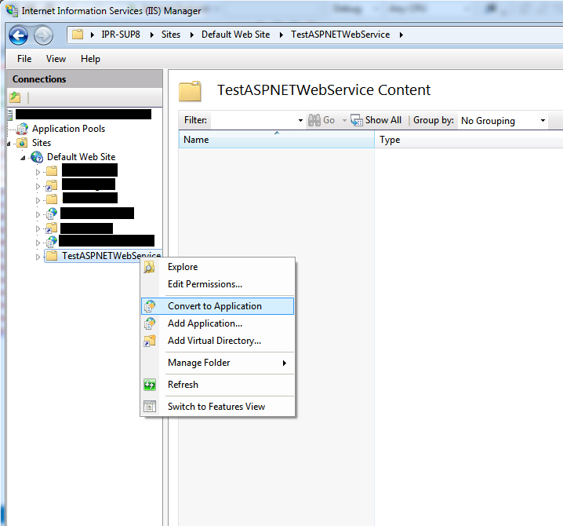Open the File menu

pos(24,59)
